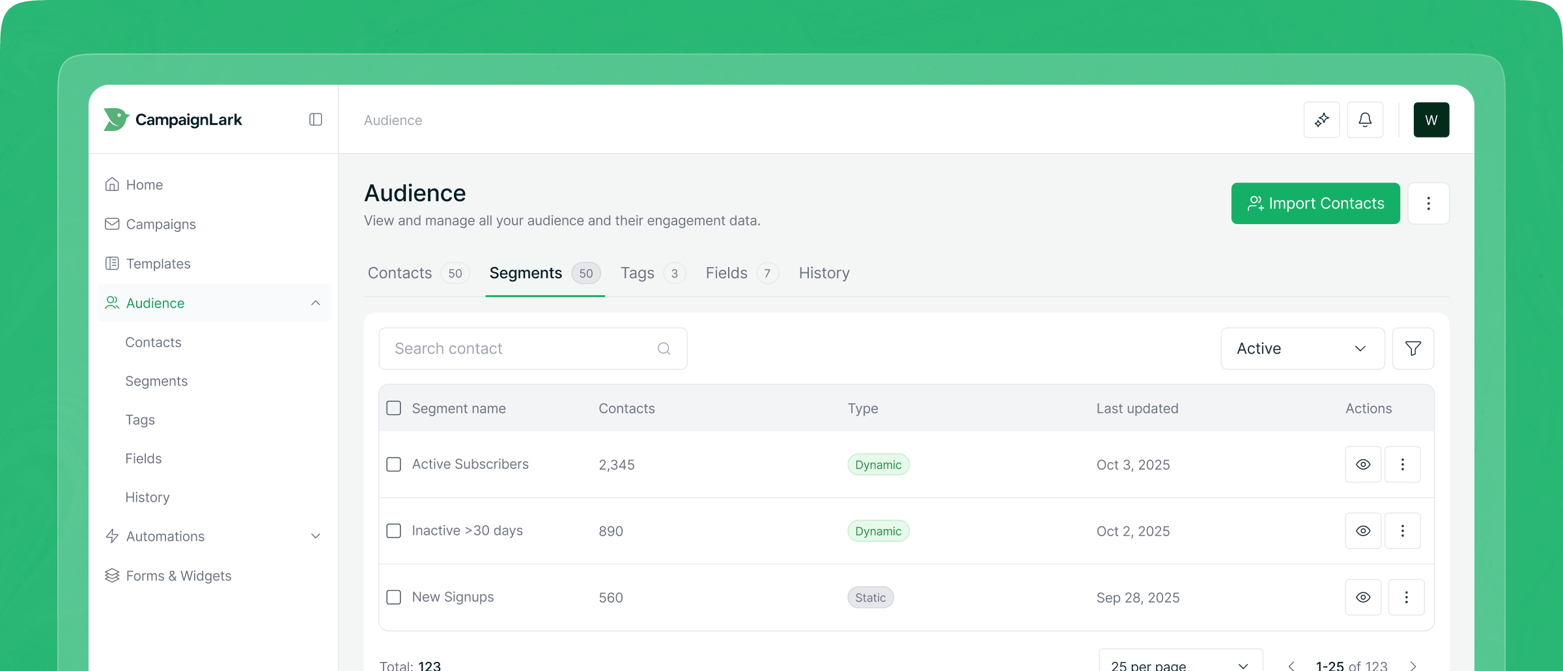Expand the Automations sidebar section
Viewport: 1563px width, 671px height.
pos(315,536)
